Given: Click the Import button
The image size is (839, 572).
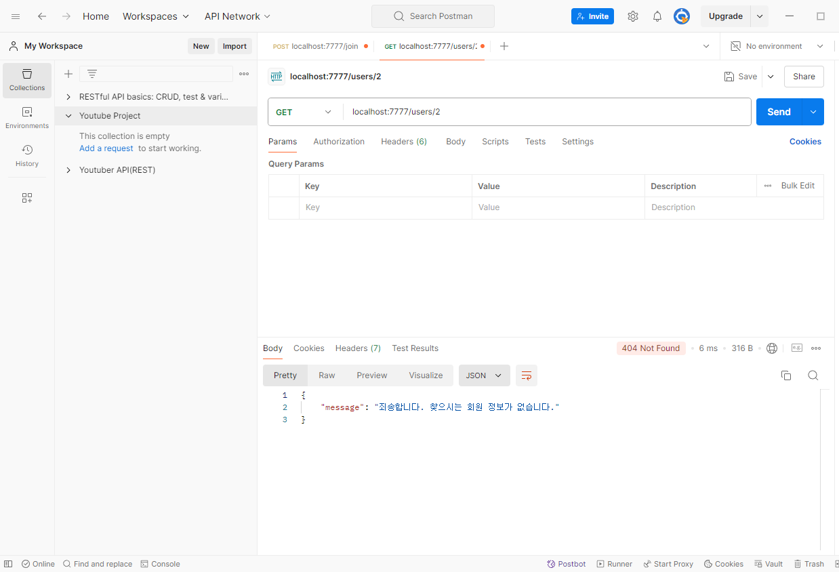Looking at the screenshot, I should [234, 46].
